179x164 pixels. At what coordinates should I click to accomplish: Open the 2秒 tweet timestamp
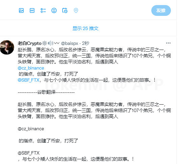coord(86,43)
